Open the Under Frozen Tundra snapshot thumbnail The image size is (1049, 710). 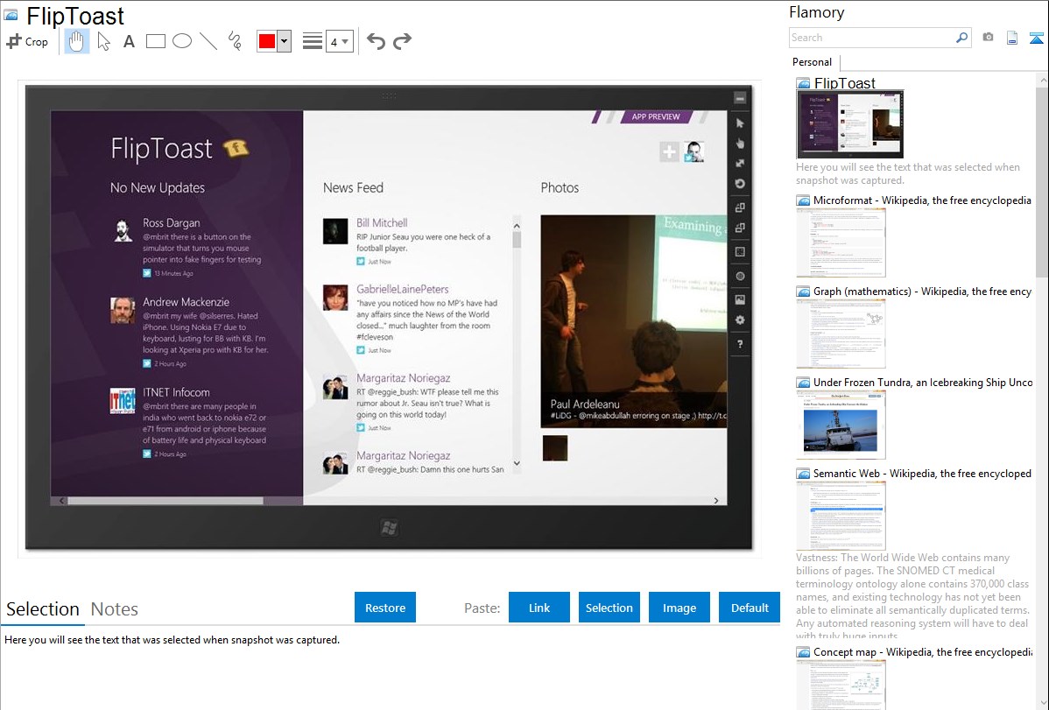tap(841, 425)
